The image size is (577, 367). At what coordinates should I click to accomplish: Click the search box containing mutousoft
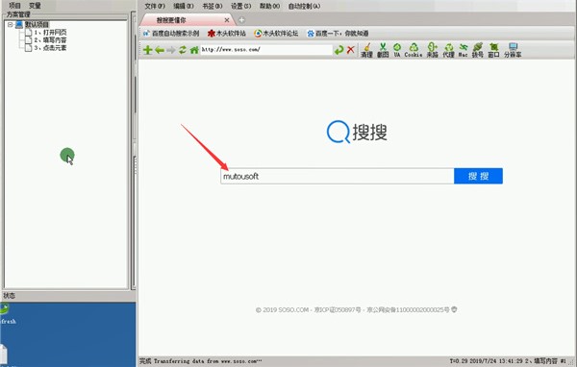[x=338, y=176]
